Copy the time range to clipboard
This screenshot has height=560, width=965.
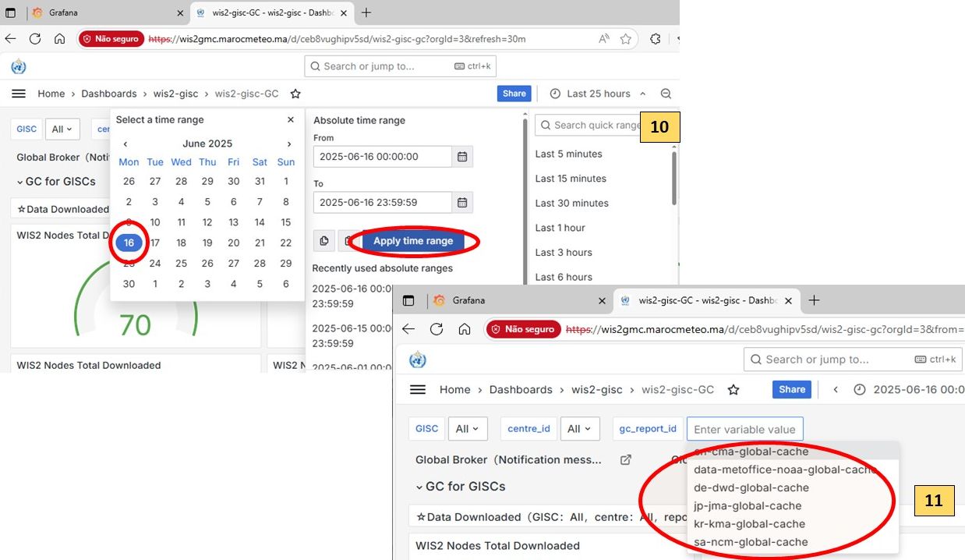tap(323, 241)
